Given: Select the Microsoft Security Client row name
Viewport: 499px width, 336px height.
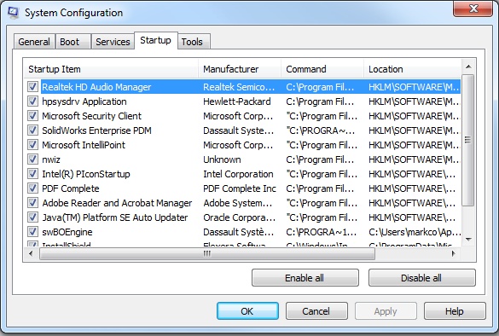Looking at the screenshot, I should [x=91, y=116].
